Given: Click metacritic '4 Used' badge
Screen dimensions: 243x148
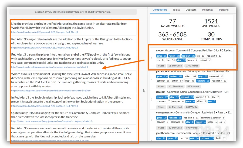Looking at the screenshot, I should [x=161, y=66].
